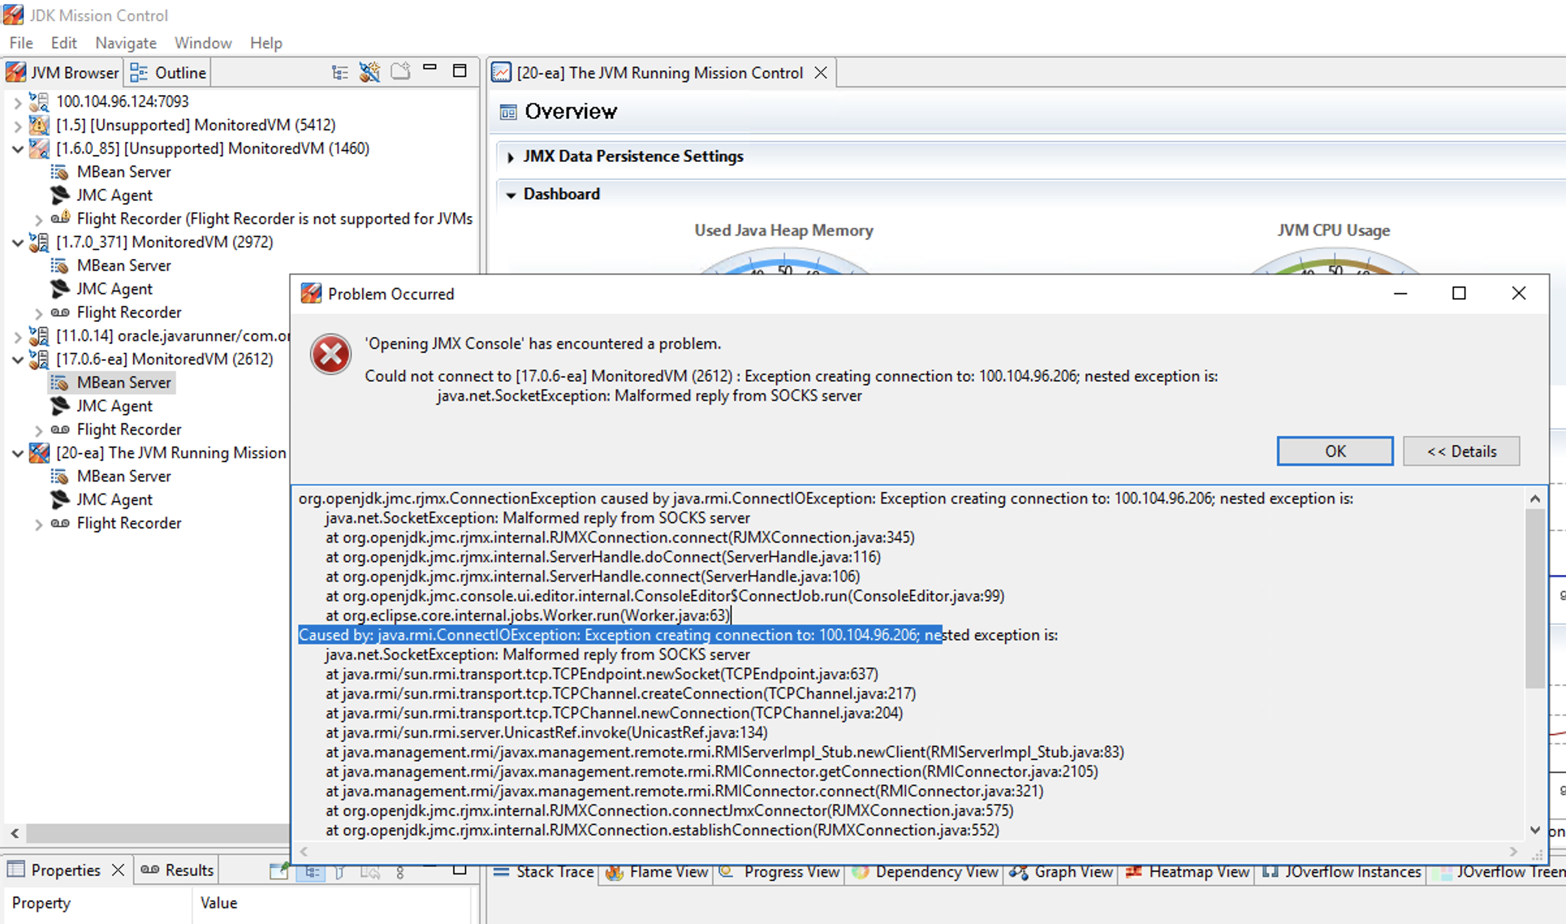Click the red error icon in dialog
The height and width of the screenshot is (924, 1566).
click(331, 355)
